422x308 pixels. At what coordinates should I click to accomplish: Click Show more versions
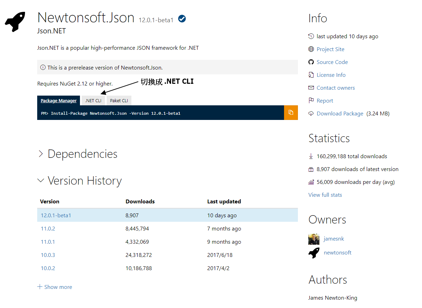[55, 287]
